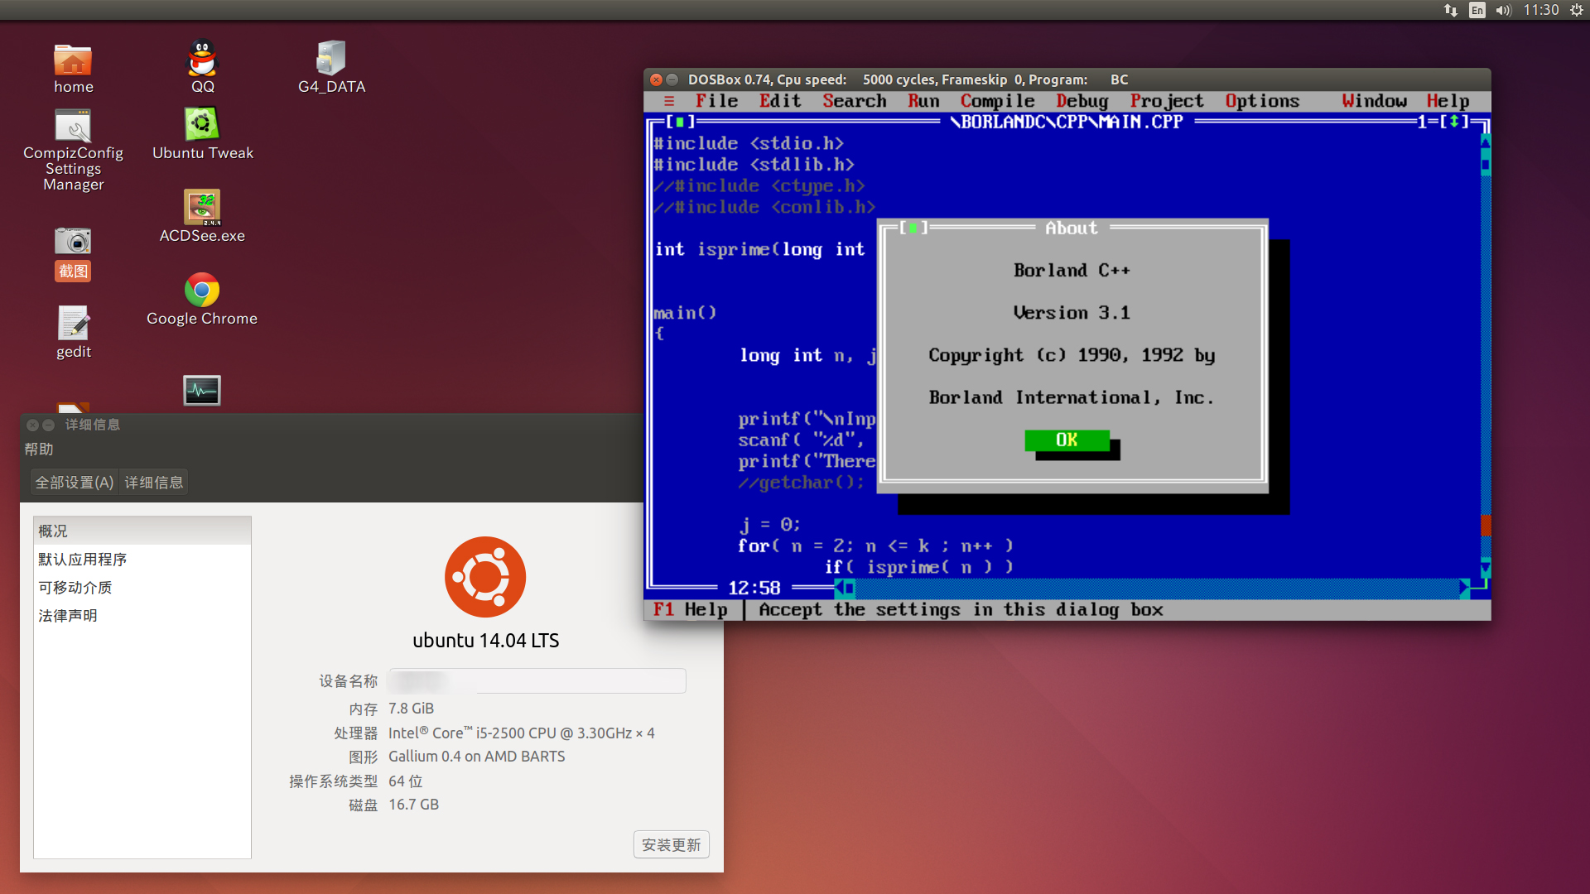Click the 11:30 clock in the top panel
This screenshot has width=1590, height=894.
1541,10
